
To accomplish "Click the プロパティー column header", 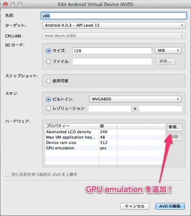I will tap(72, 126).
